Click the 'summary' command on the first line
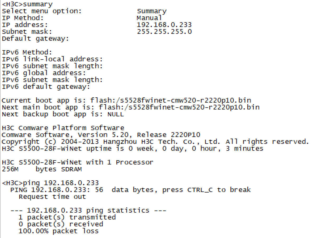The height and width of the screenshot is (238, 321). pos(38,4)
